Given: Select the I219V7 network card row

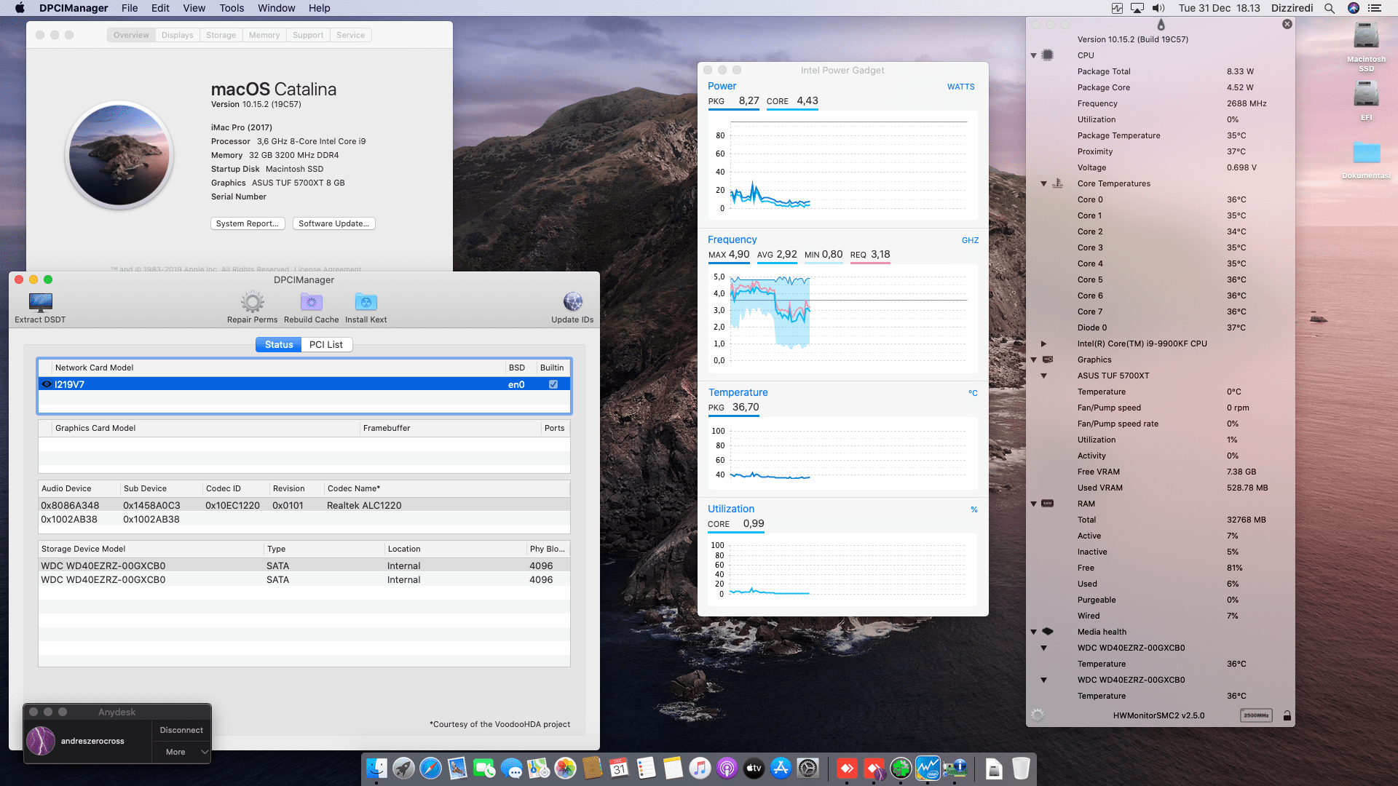Looking at the screenshot, I should [304, 384].
